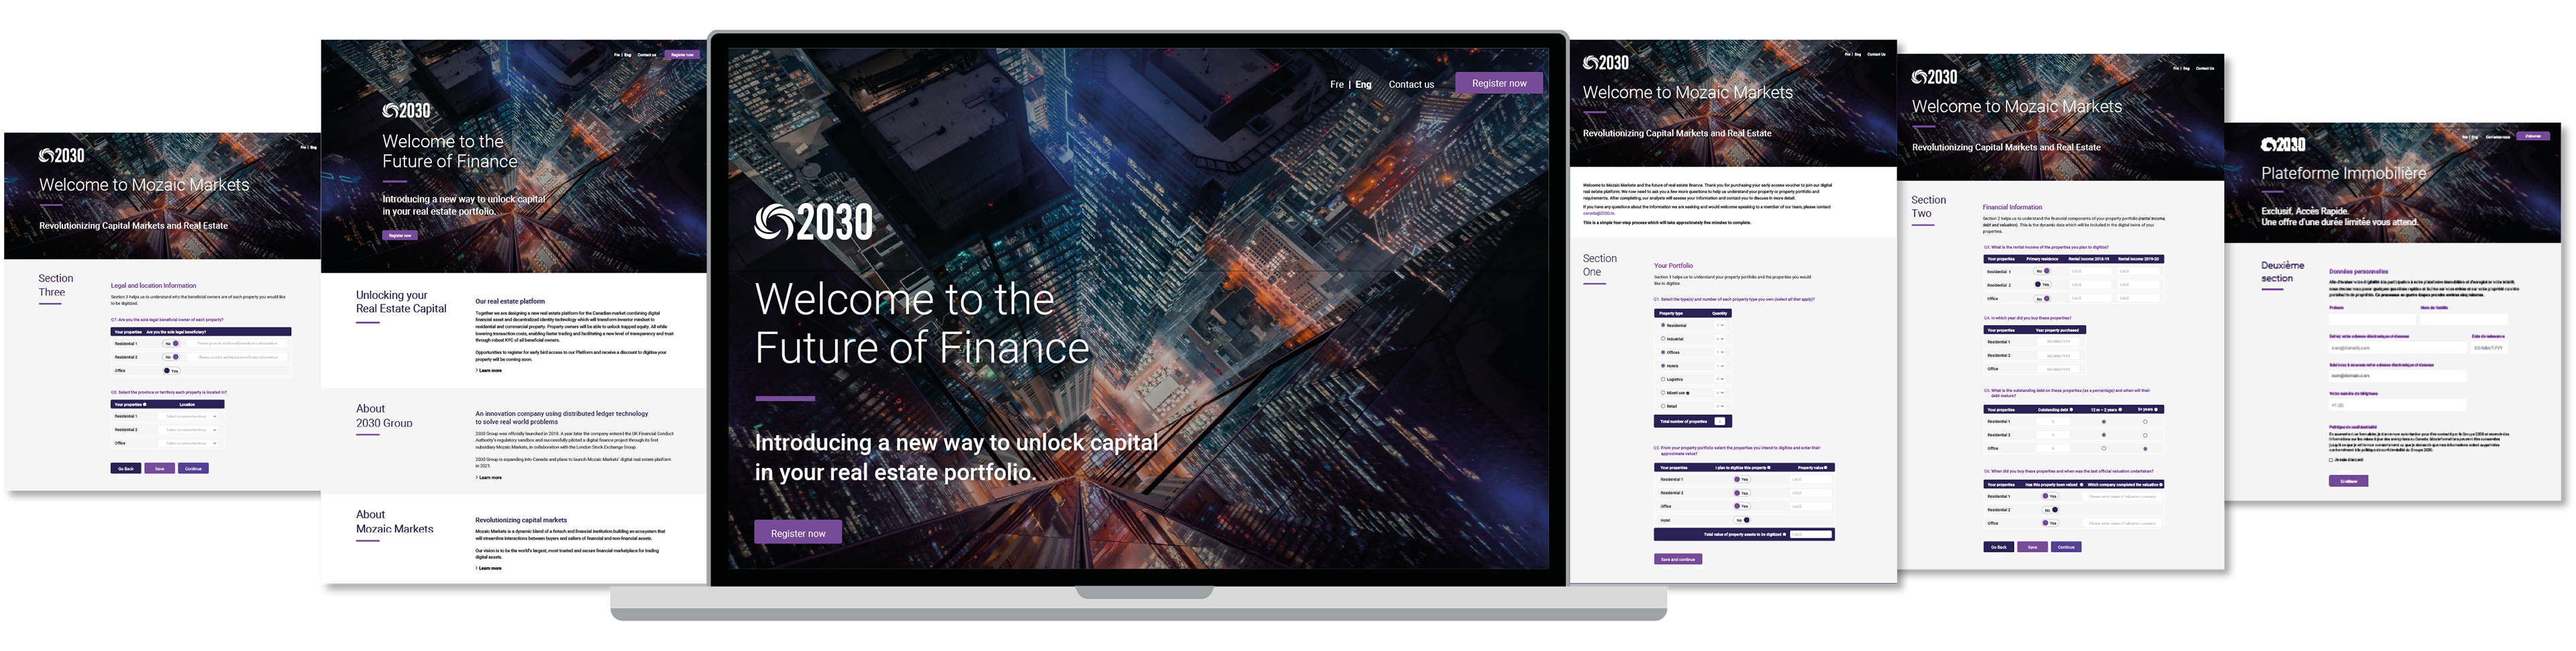Click 'Register now' button under laptop hero tagline

click(x=798, y=533)
